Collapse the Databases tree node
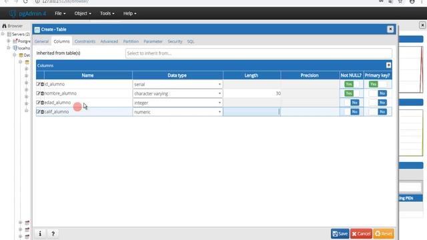The height and width of the screenshot is (240, 427). (15, 55)
